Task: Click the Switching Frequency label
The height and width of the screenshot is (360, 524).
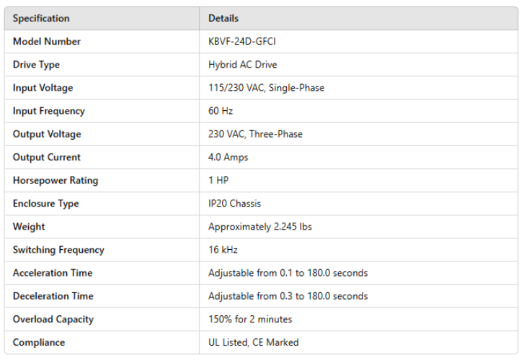Action: click(58, 250)
